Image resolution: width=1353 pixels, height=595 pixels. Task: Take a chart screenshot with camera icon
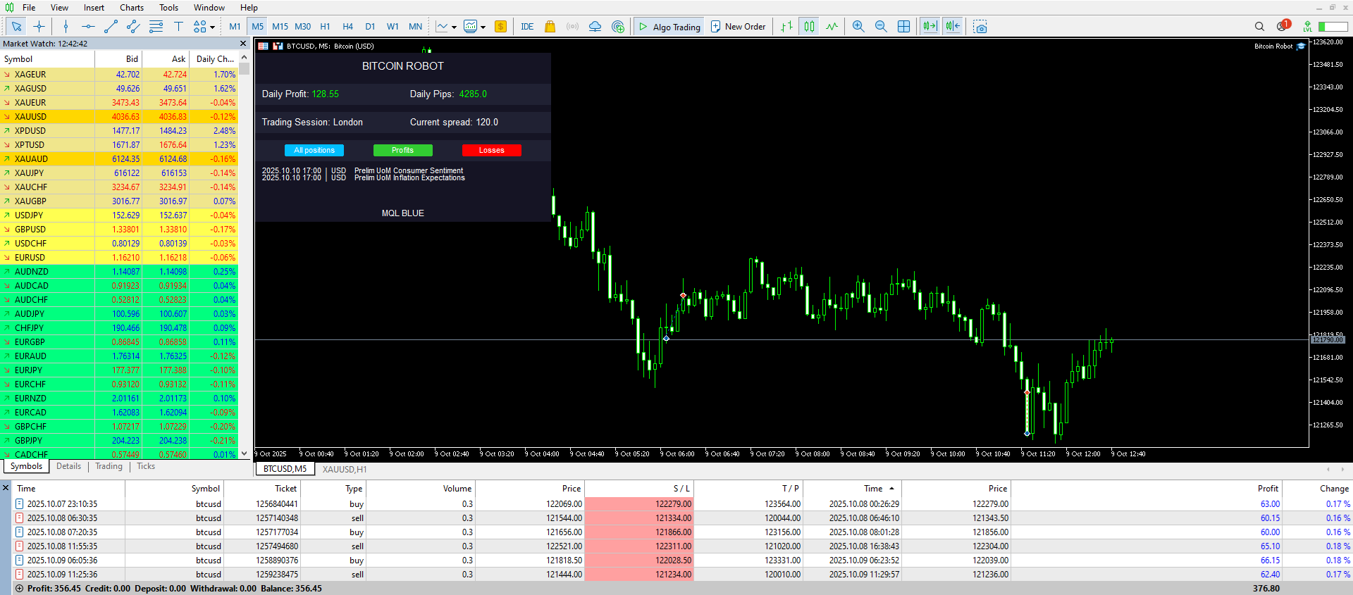point(980,27)
